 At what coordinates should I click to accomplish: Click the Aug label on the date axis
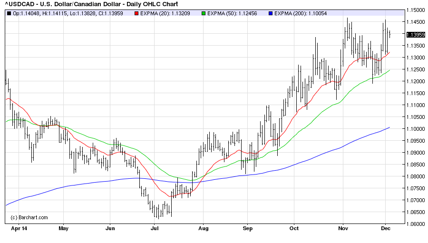tap(203, 228)
